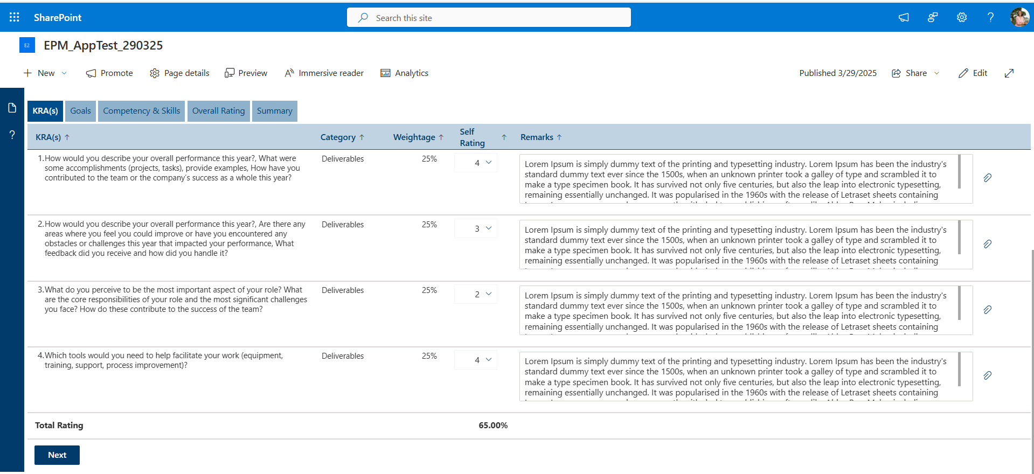Image resolution: width=1034 pixels, height=474 pixels.
Task: Click the page vertical scrollbar
Action: coord(1032,361)
